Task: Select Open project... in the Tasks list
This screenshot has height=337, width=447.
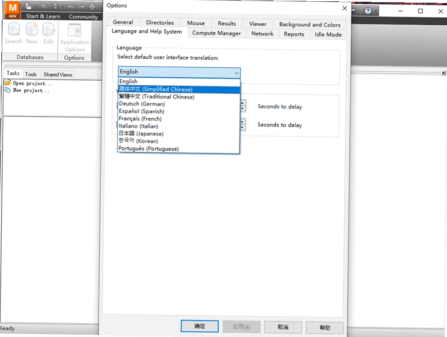Action: 28,83
